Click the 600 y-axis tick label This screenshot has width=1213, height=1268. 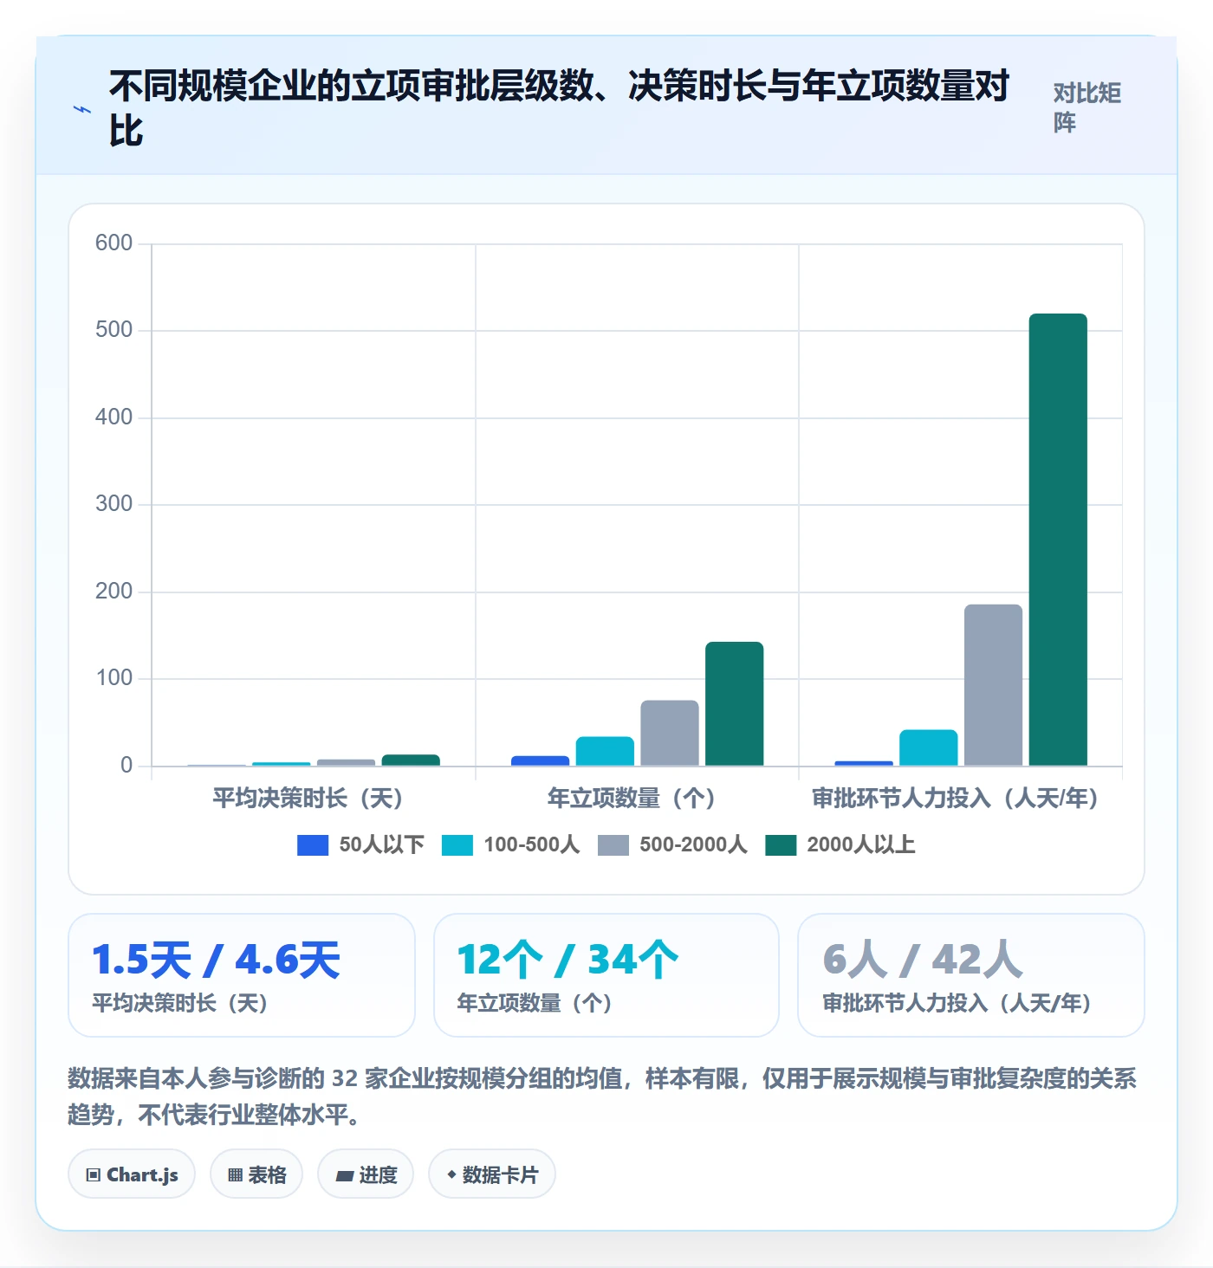(x=114, y=243)
